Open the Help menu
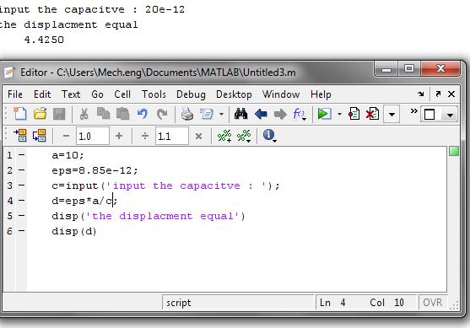Viewport: 470px width, 328px height. 321,94
